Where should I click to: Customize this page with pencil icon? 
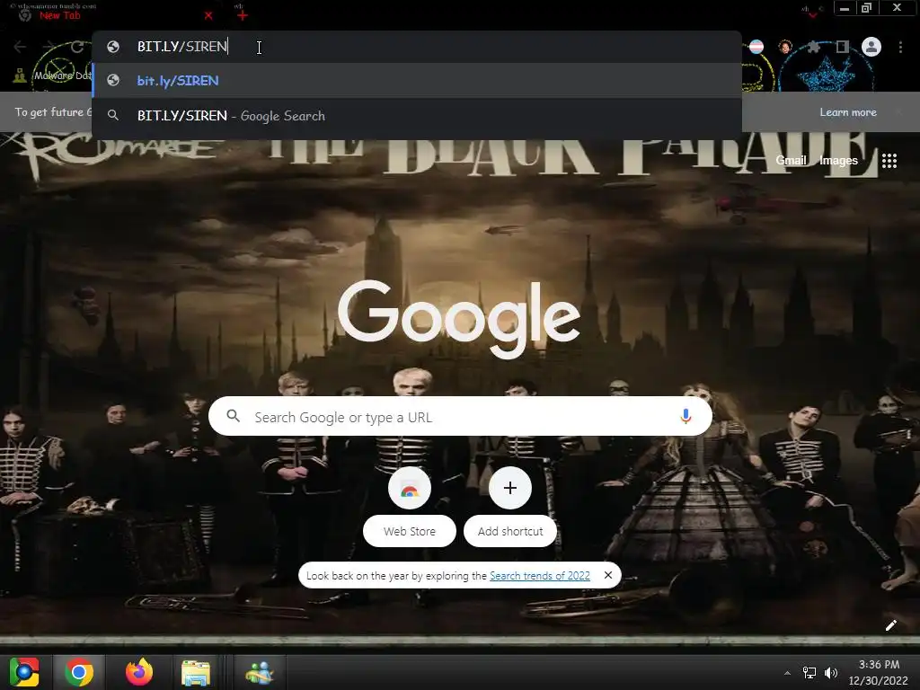click(x=890, y=625)
